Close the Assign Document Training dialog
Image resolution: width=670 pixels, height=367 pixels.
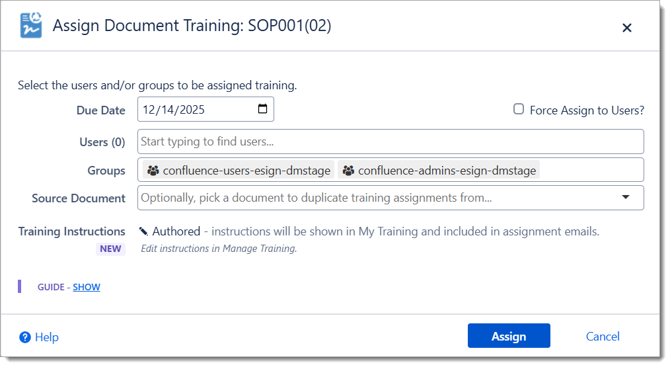coord(627,28)
